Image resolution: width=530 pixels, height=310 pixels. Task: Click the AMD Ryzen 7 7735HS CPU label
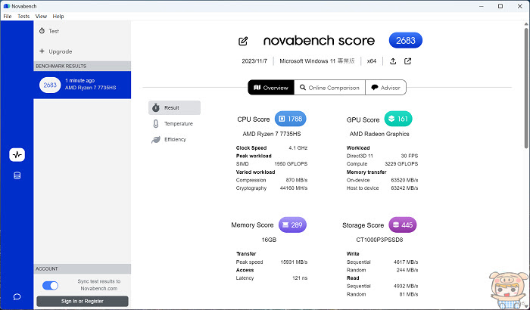click(272, 134)
